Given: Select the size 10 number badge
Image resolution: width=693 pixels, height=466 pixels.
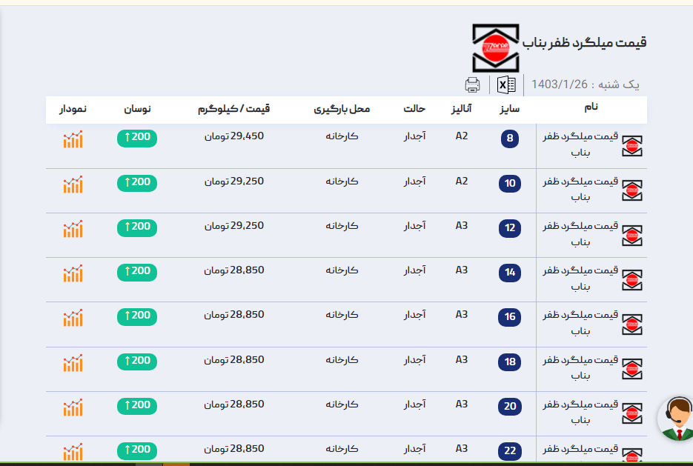Looking at the screenshot, I should click(510, 184).
